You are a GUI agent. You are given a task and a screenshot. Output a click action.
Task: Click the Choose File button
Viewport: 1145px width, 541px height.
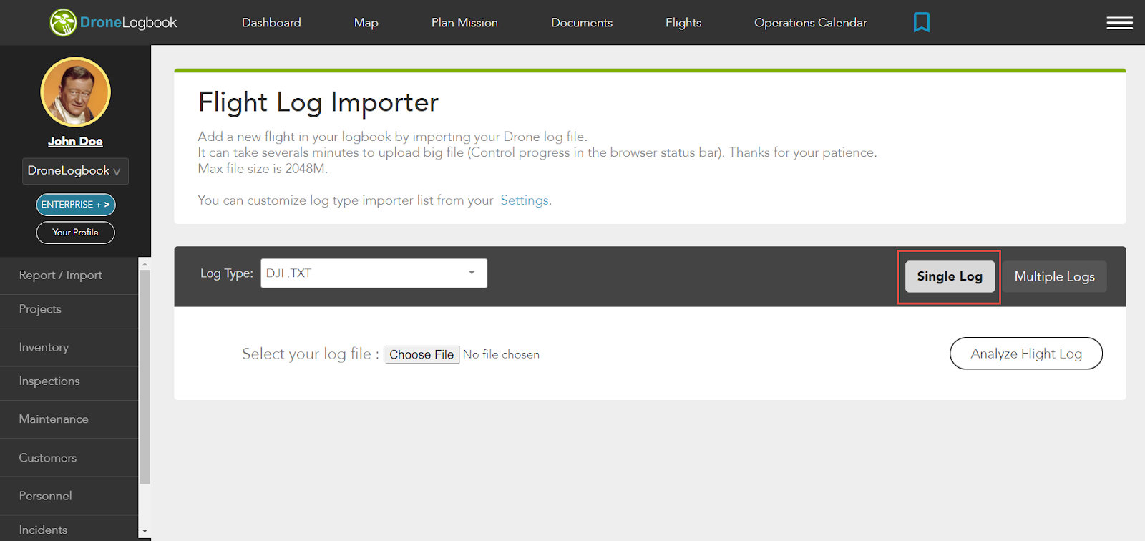tap(422, 355)
